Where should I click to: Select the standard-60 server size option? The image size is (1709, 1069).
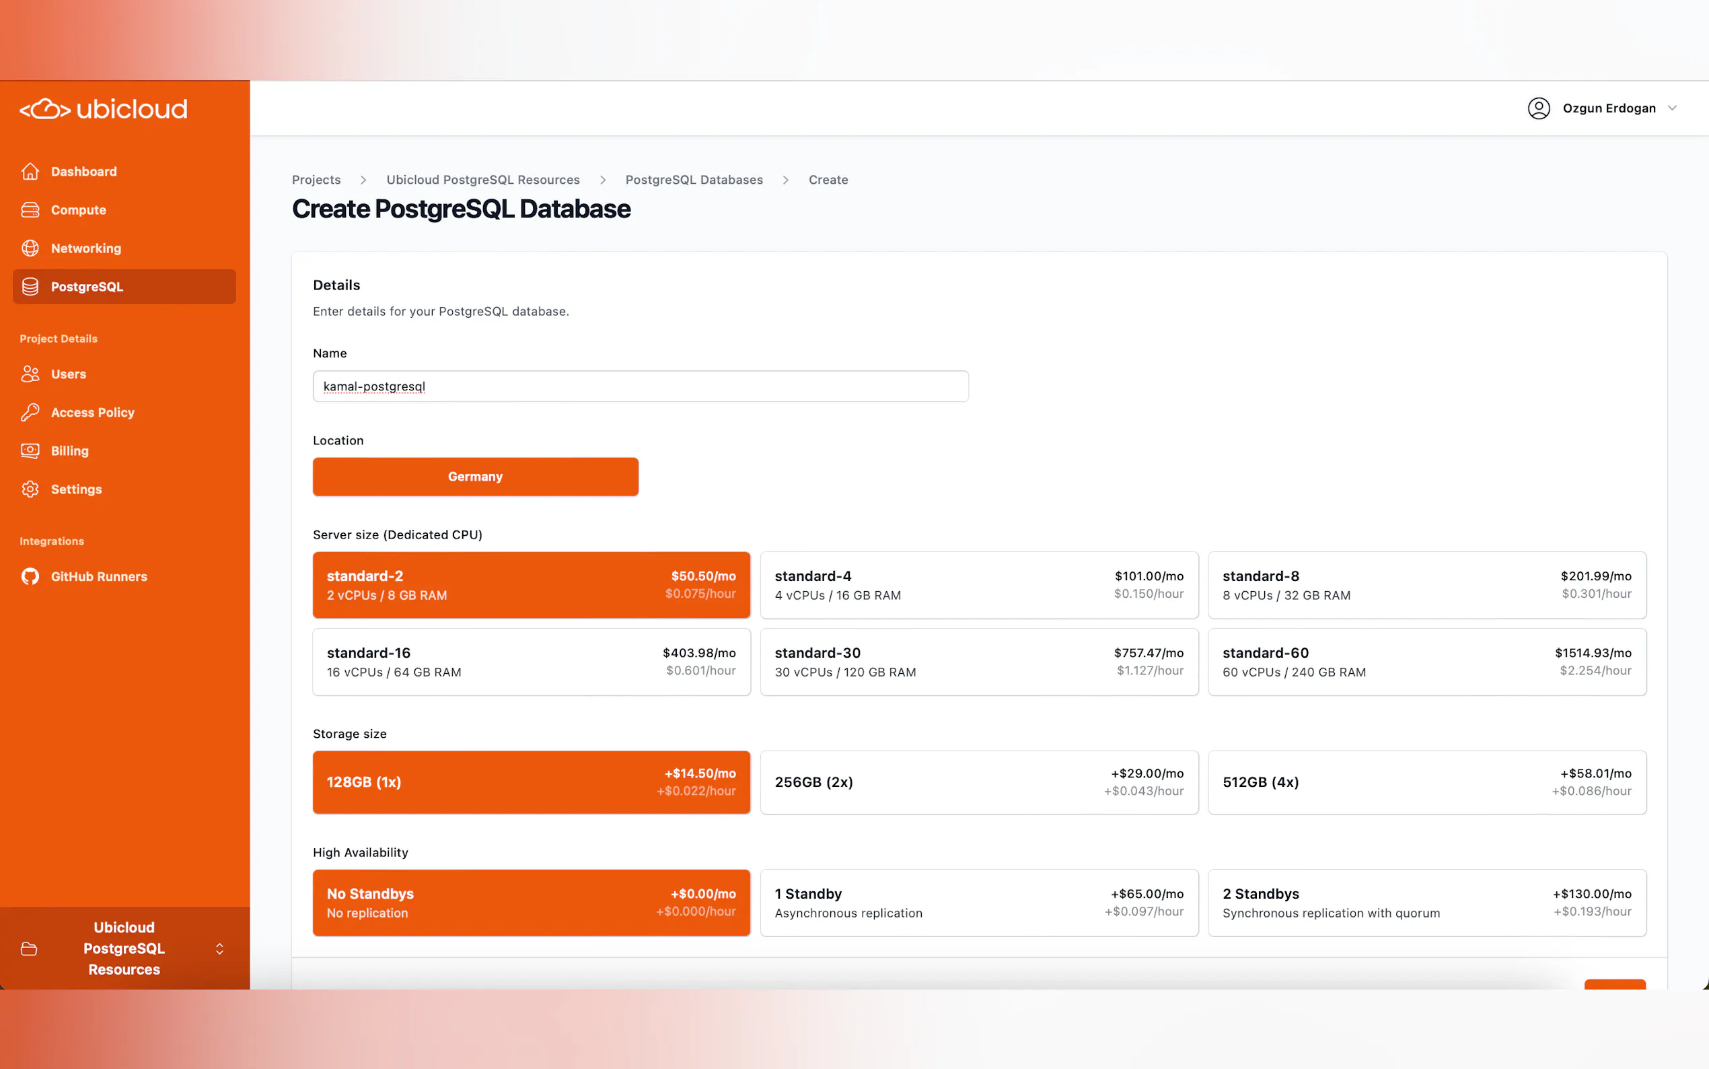point(1426,662)
